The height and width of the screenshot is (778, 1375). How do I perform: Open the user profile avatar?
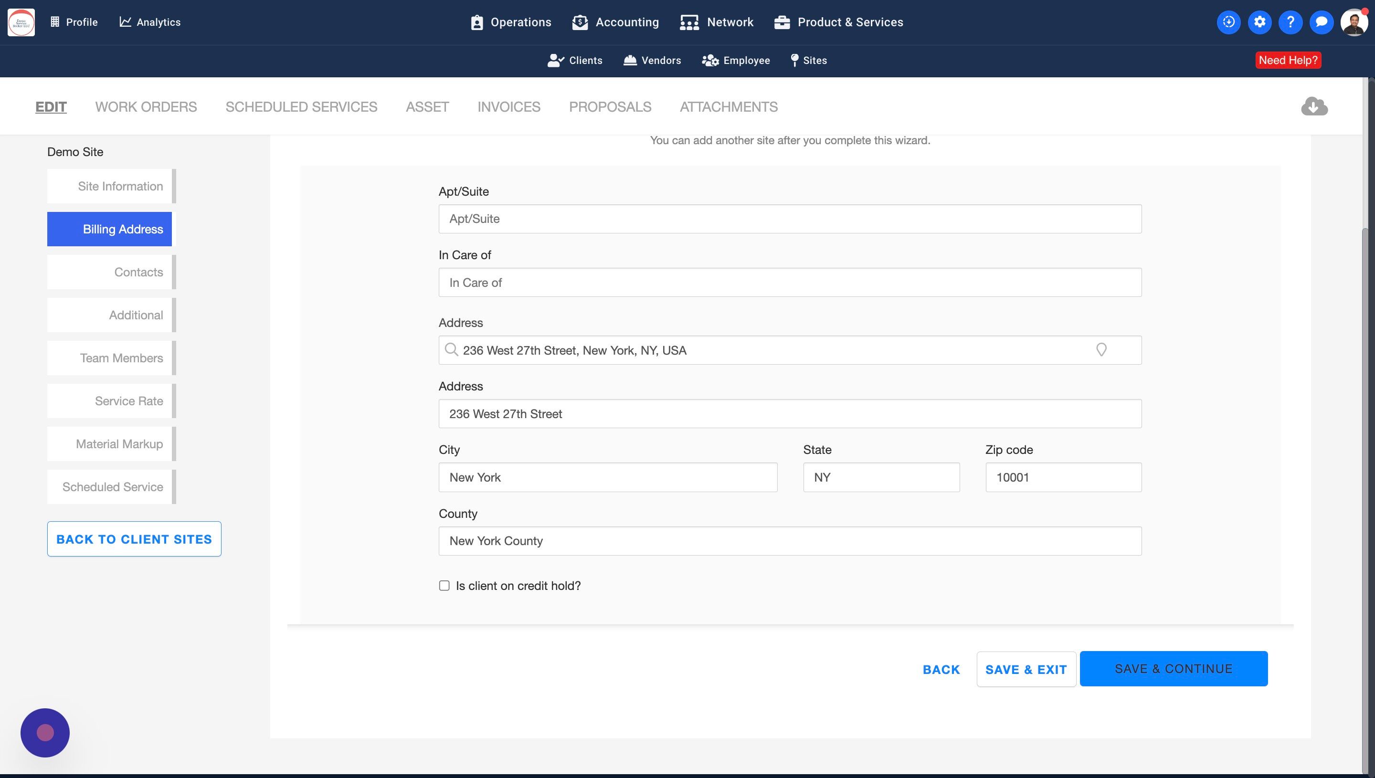[x=1354, y=22]
